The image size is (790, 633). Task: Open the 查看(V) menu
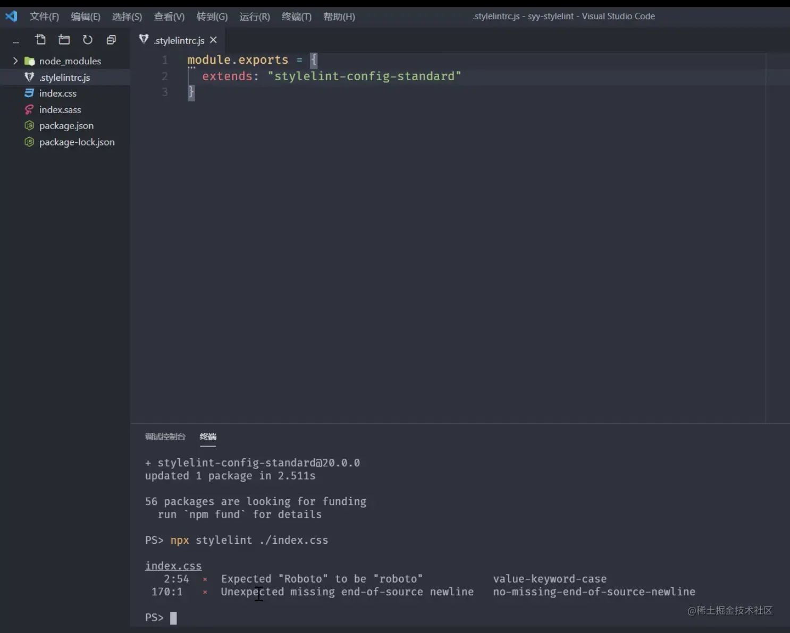pos(169,16)
